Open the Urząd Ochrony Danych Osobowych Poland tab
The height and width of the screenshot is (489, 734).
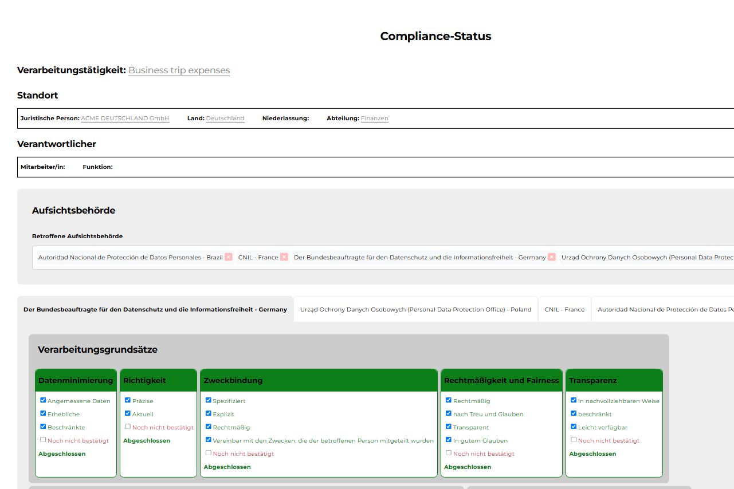tap(415, 309)
